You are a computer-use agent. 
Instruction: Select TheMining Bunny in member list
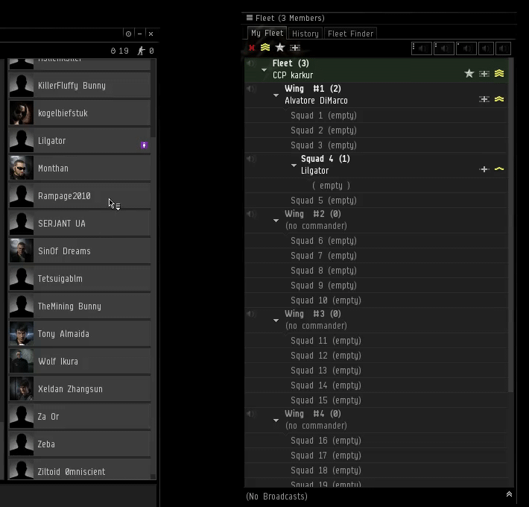[x=80, y=306]
